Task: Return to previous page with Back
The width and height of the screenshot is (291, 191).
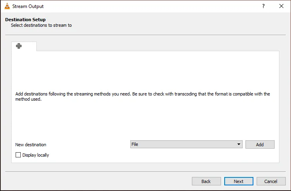Action: coord(206,181)
